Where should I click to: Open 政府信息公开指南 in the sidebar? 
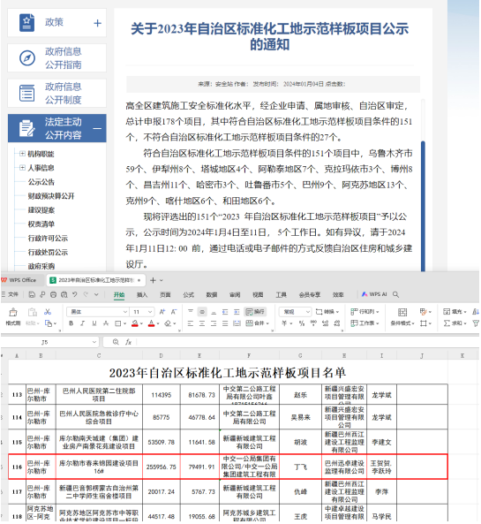coord(57,58)
